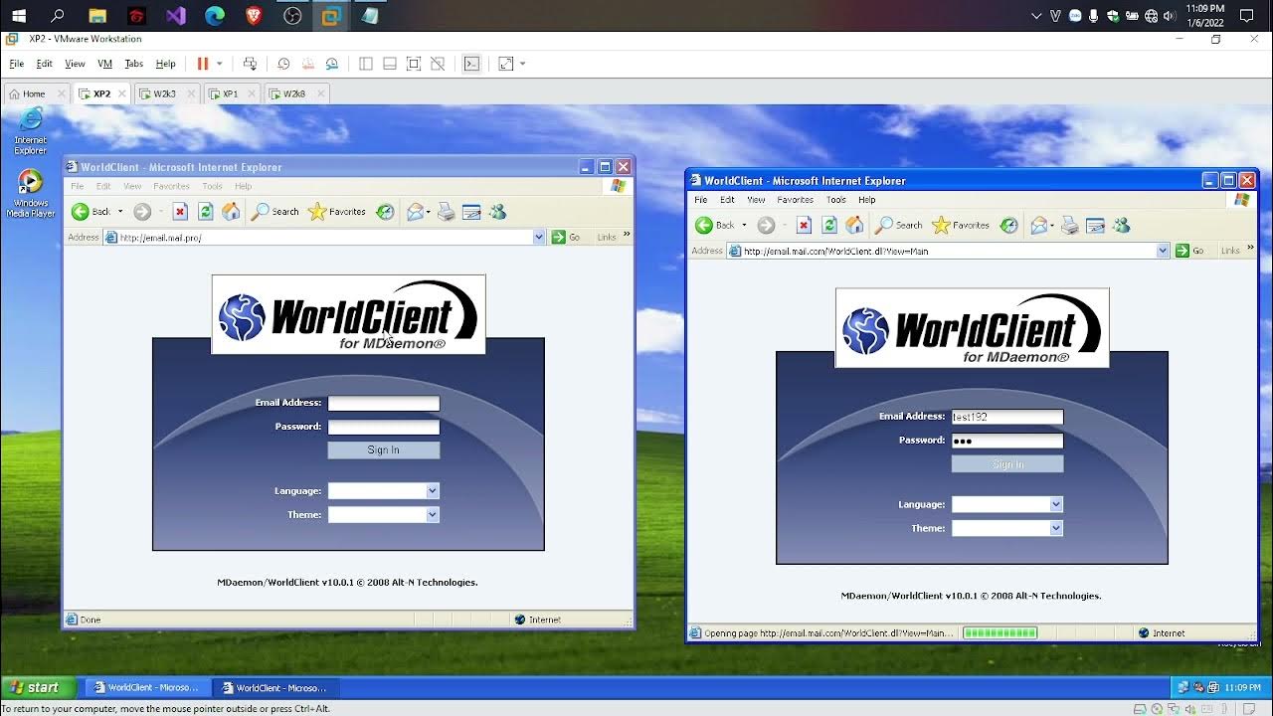Open History icon in left IE window
This screenshot has height=716, width=1273.
[x=385, y=212]
